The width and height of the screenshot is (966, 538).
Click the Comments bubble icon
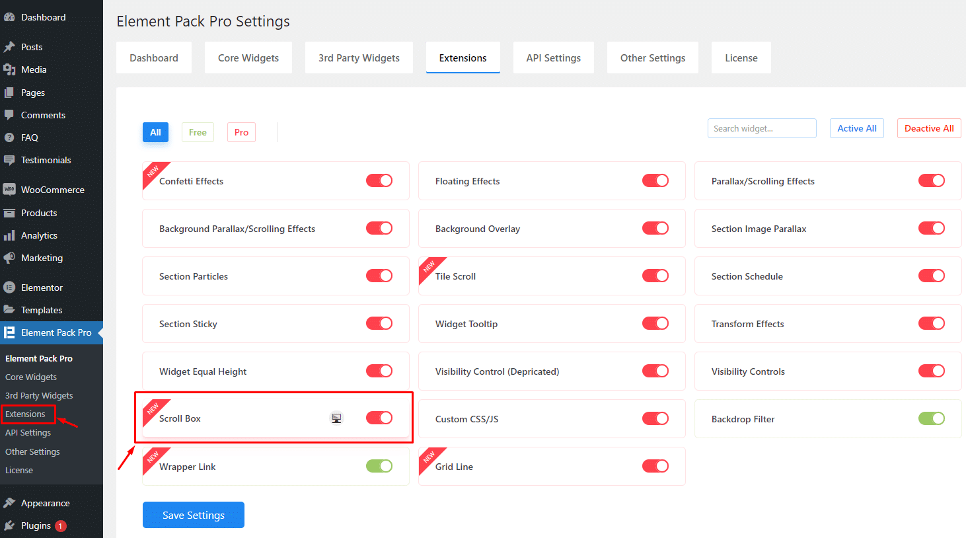point(9,115)
